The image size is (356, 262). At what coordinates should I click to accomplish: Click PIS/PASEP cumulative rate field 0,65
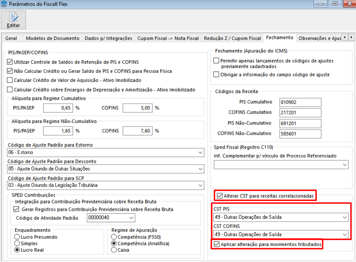(x=58, y=108)
